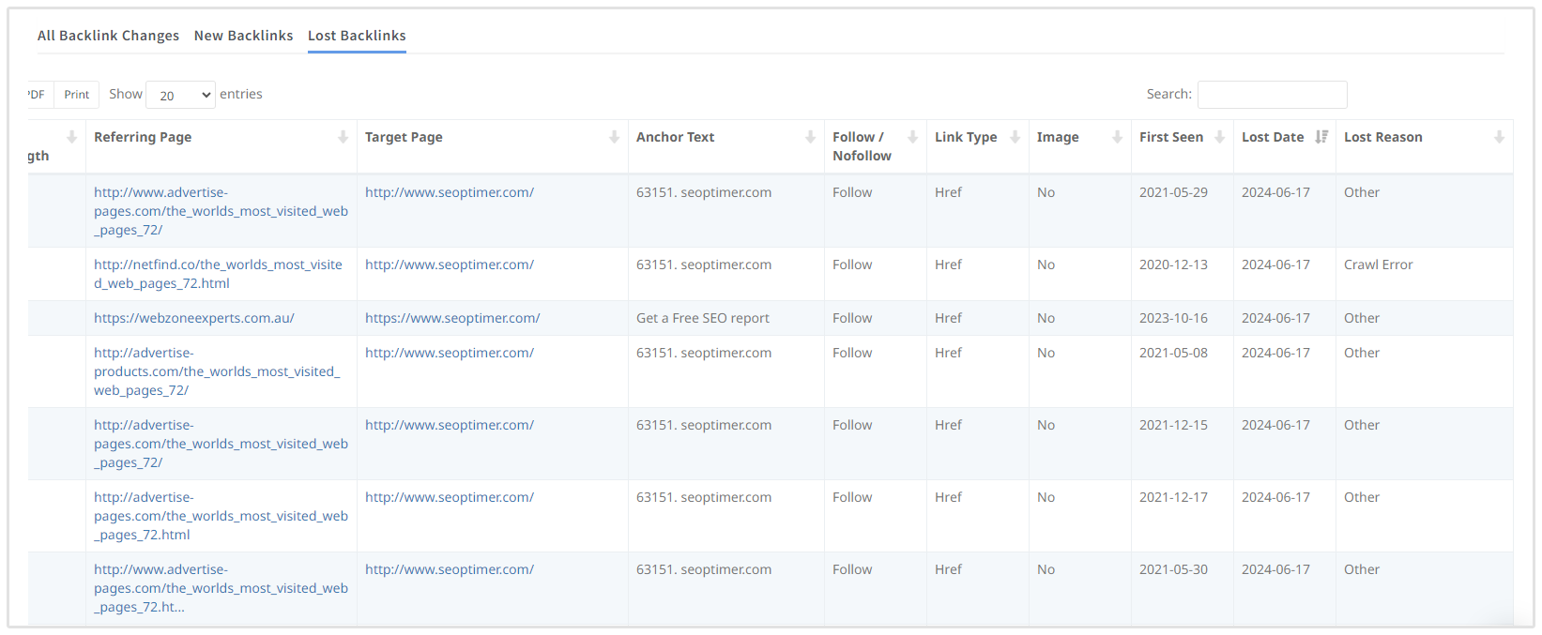Toggle Lost Date descending sort icon
Viewport: 1542px width, 635px height.
click(x=1321, y=137)
